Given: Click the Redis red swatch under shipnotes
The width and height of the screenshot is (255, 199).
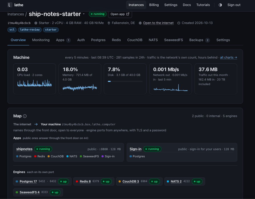Looking at the screenshot, I should point(35,156).
